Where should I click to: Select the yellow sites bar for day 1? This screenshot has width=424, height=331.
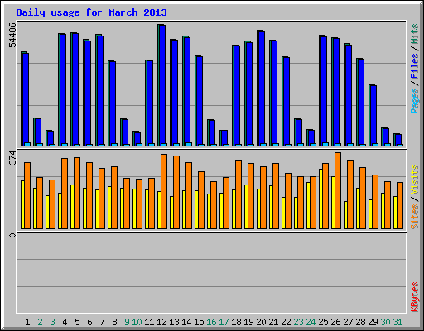point(22,204)
